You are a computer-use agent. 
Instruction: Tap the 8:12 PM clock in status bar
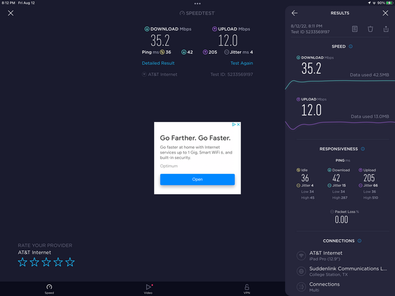8,3
